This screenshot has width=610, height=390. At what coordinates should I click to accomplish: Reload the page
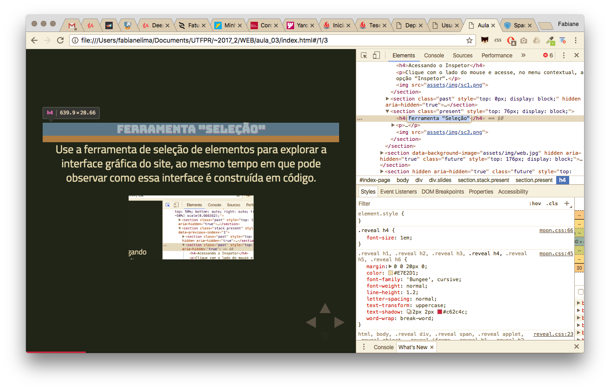60,40
